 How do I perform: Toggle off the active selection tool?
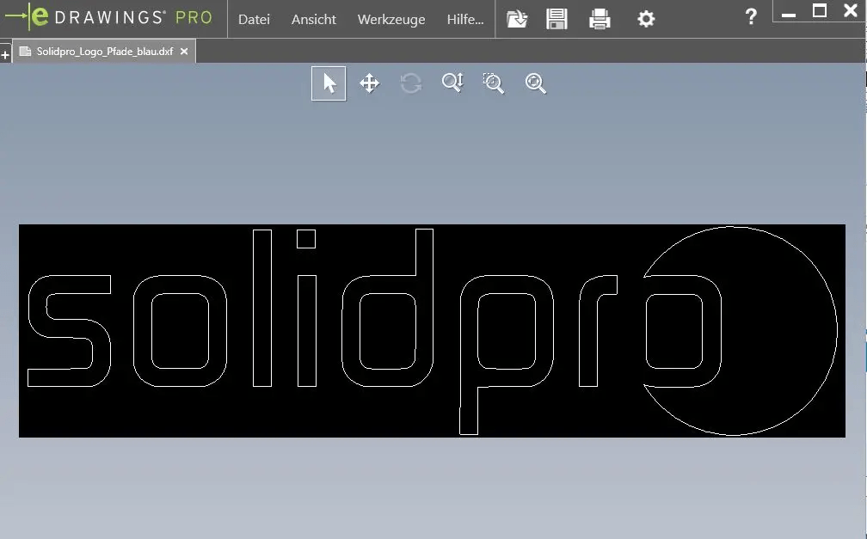point(328,83)
